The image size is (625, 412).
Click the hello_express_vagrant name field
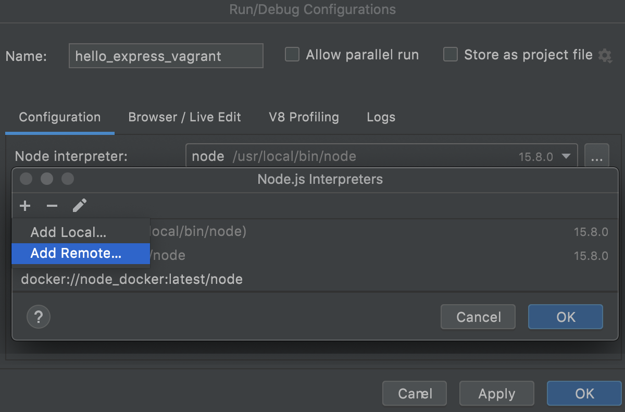(166, 55)
